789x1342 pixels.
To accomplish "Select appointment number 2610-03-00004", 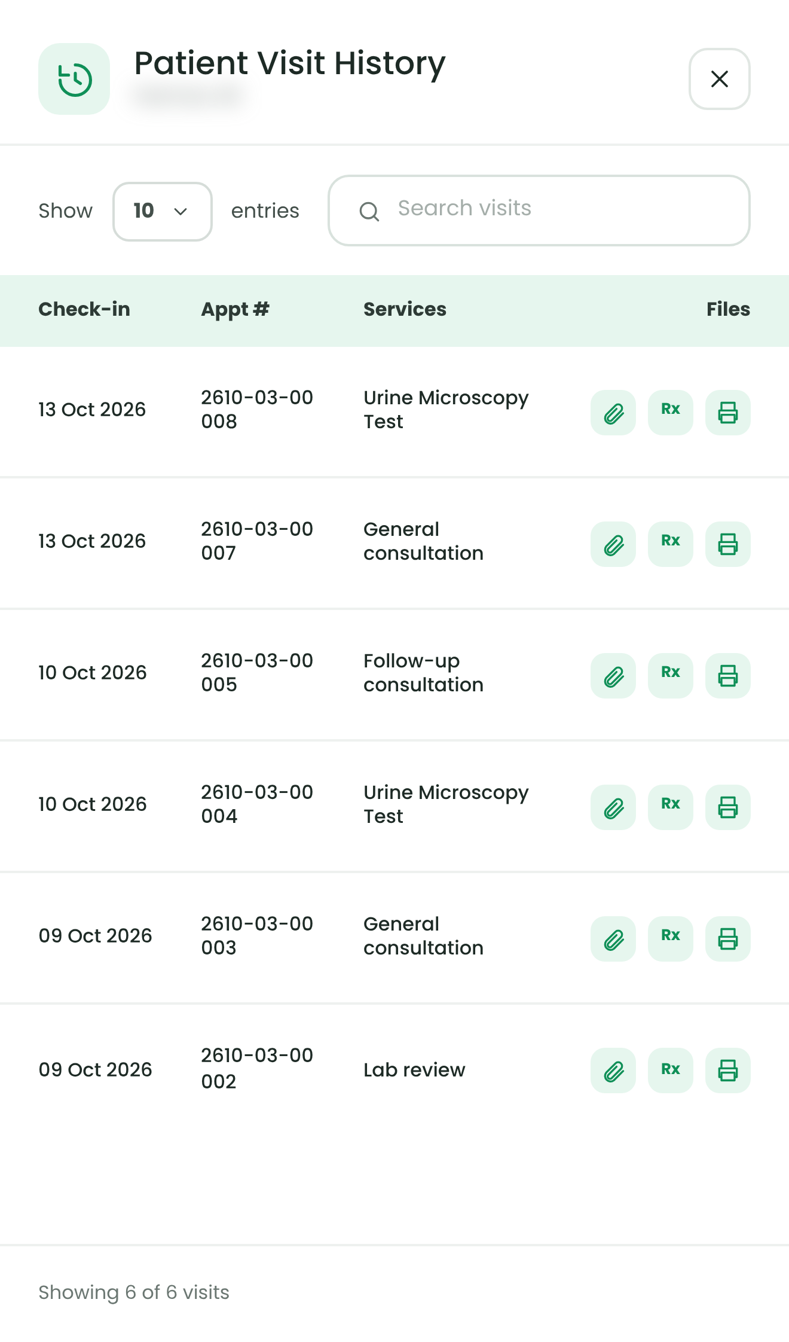I will click(257, 804).
